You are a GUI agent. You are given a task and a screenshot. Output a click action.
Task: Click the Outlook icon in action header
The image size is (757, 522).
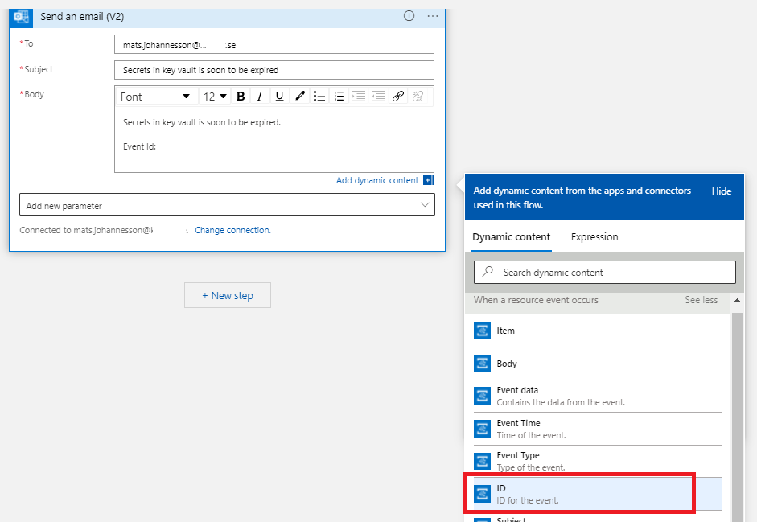point(22,16)
